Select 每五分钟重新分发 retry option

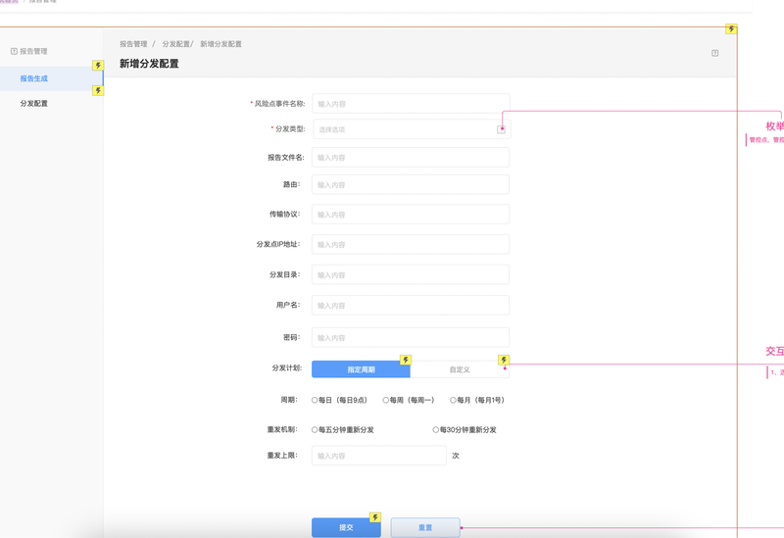point(315,429)
